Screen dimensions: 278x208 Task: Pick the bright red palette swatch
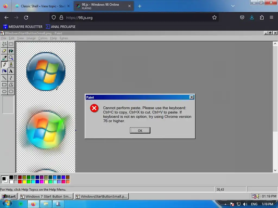[20, 181]
